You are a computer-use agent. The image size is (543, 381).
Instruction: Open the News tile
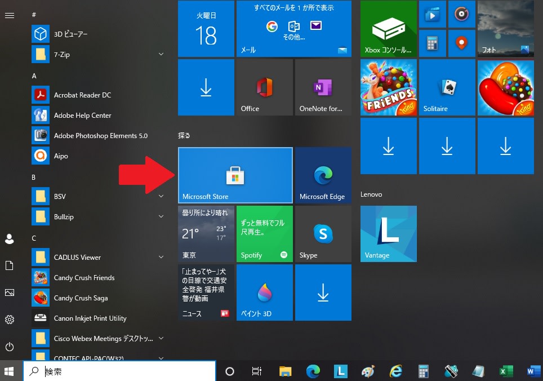[x=206, y=293]
